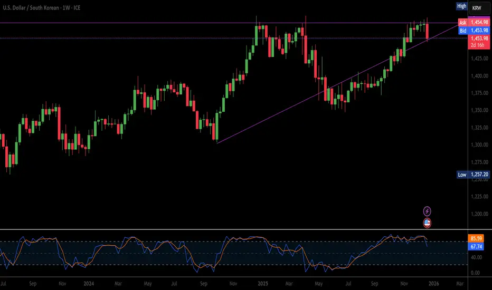Click the 2025 label on time axis
492x290 pixels.
point(263,284)
